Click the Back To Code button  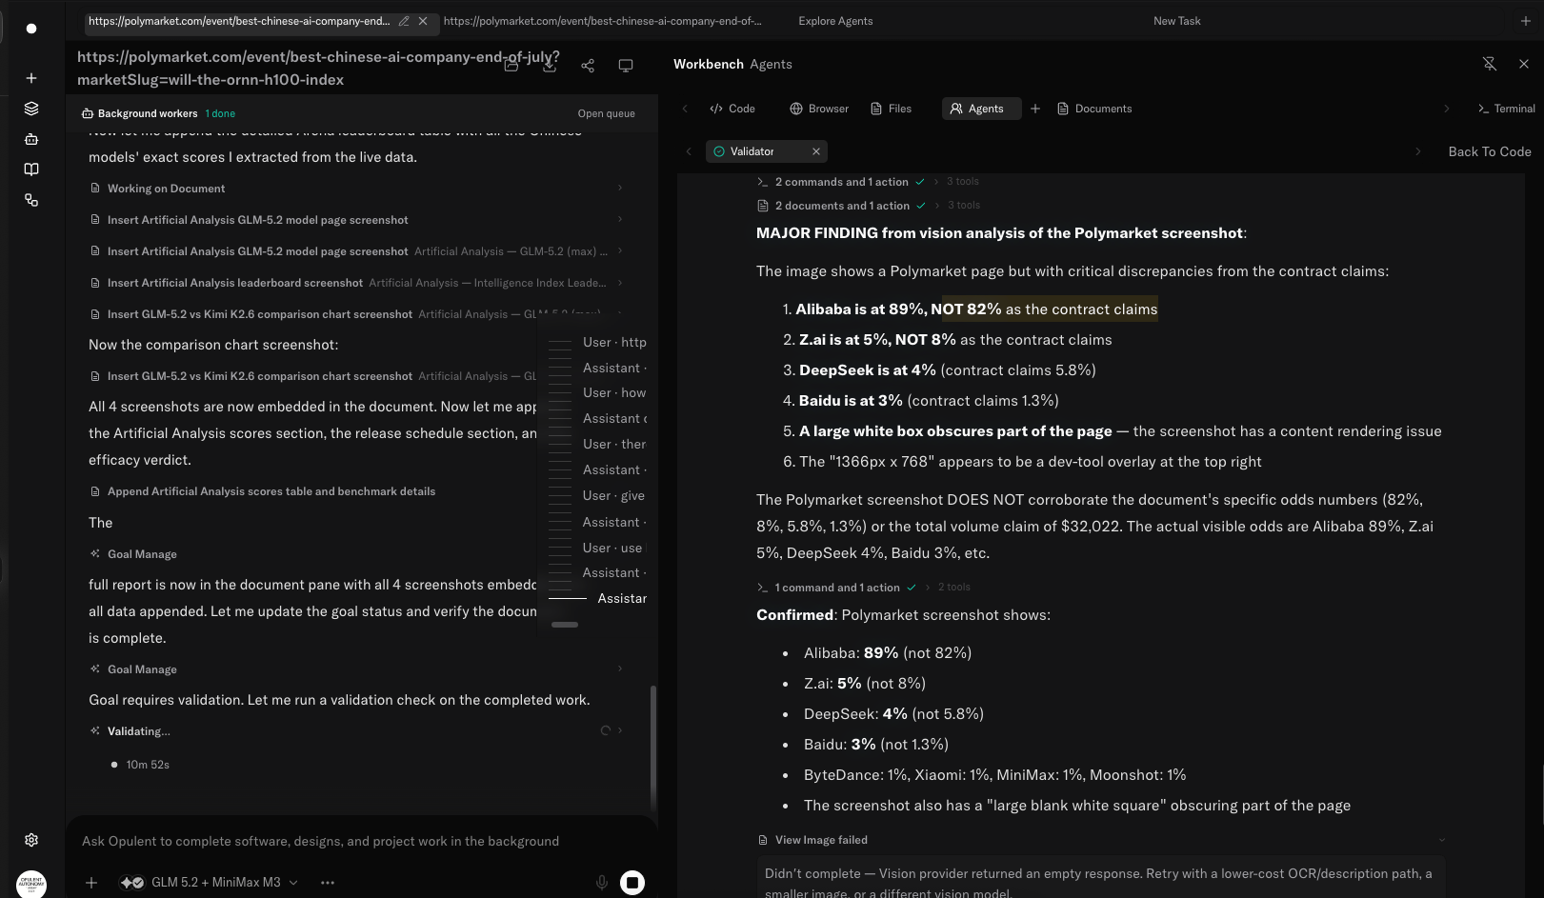pos(1490,151)
